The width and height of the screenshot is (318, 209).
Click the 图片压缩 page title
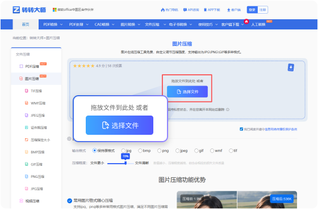[x=182, y=44]
